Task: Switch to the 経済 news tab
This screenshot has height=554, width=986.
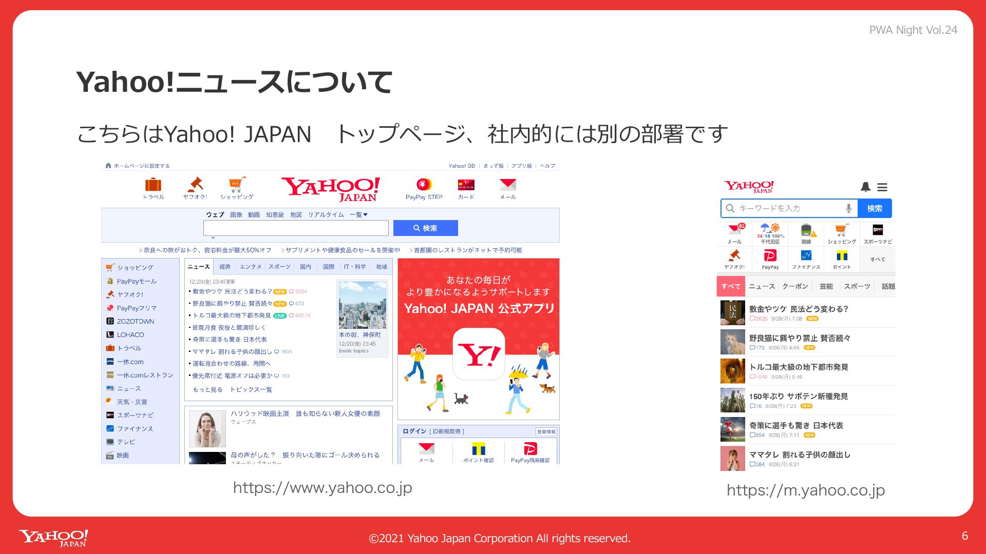Action: click(x=225, y=267)
